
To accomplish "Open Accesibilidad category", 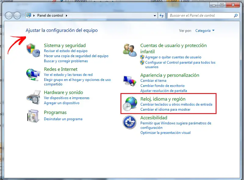I will click(x=154, y=118).
